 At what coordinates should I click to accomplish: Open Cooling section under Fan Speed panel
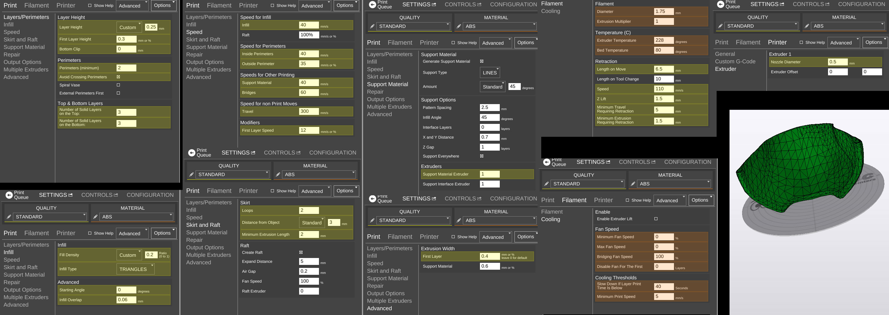(x=551, y=219)
